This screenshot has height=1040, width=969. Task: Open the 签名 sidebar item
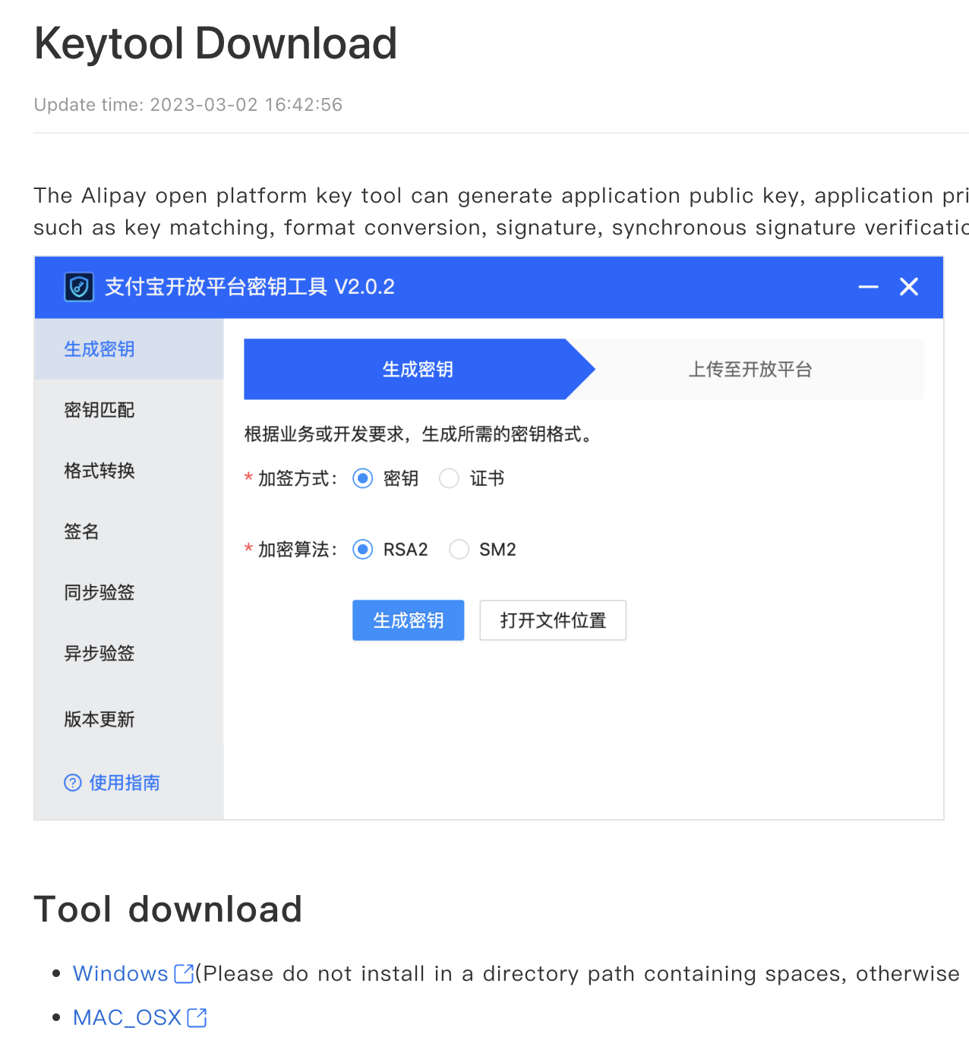pyautogui.click(x=129, y=531)
